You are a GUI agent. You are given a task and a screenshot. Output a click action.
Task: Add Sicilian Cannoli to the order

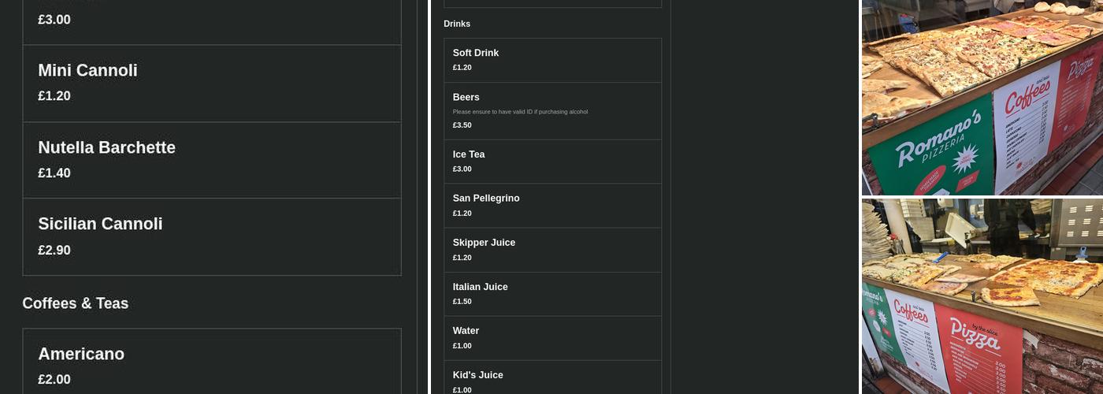pyautogui.click(x=211, y=236)
